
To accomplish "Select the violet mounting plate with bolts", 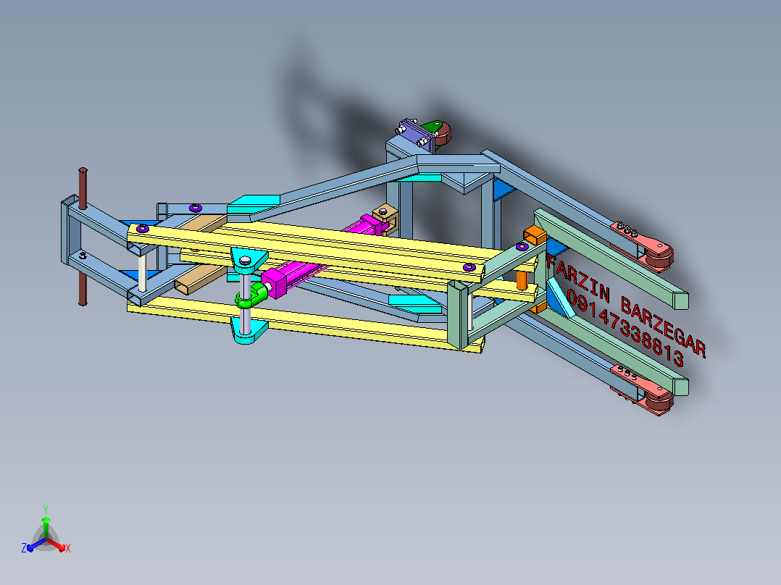I will pos(414,133).
